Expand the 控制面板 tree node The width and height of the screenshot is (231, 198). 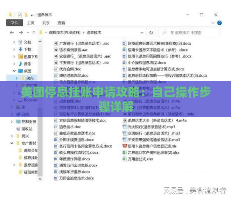pyautogui.click(x=12, y=122)
